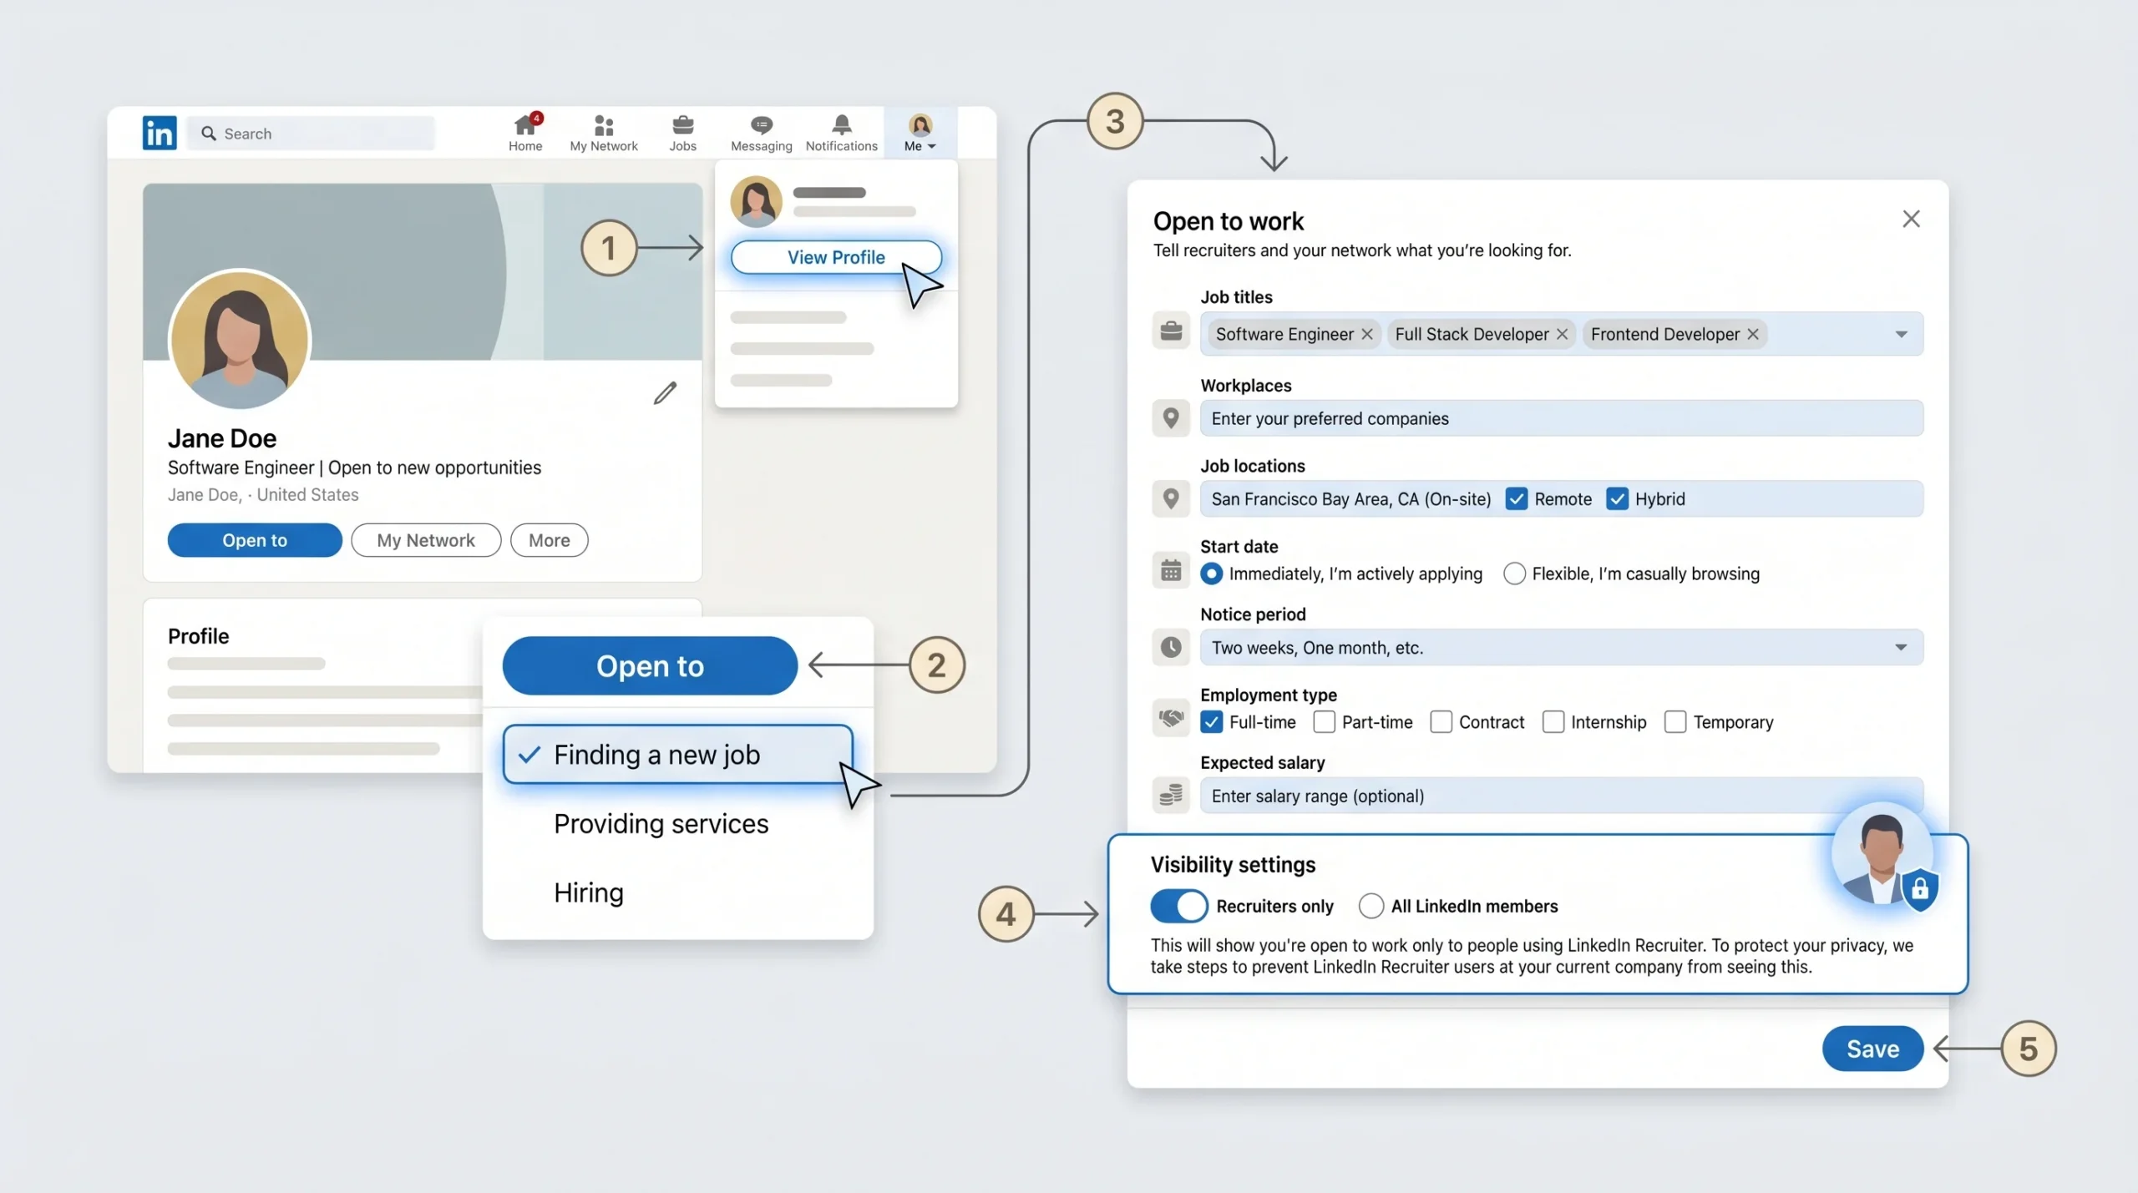Select Flexible, I'm casually browsing

(1514, 574)
